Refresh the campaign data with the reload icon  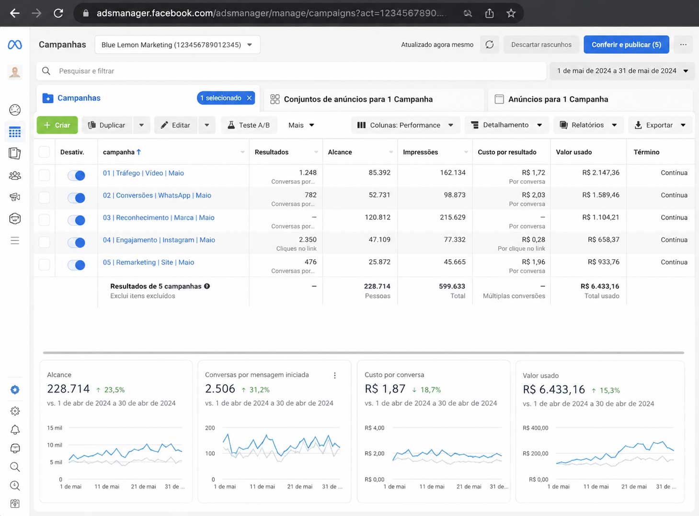tap(489, 45)
